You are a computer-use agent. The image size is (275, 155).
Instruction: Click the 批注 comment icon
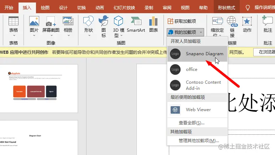(268, 21)
